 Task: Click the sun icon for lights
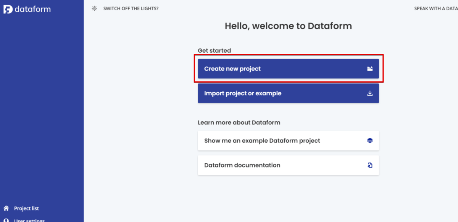click(95, 8)
